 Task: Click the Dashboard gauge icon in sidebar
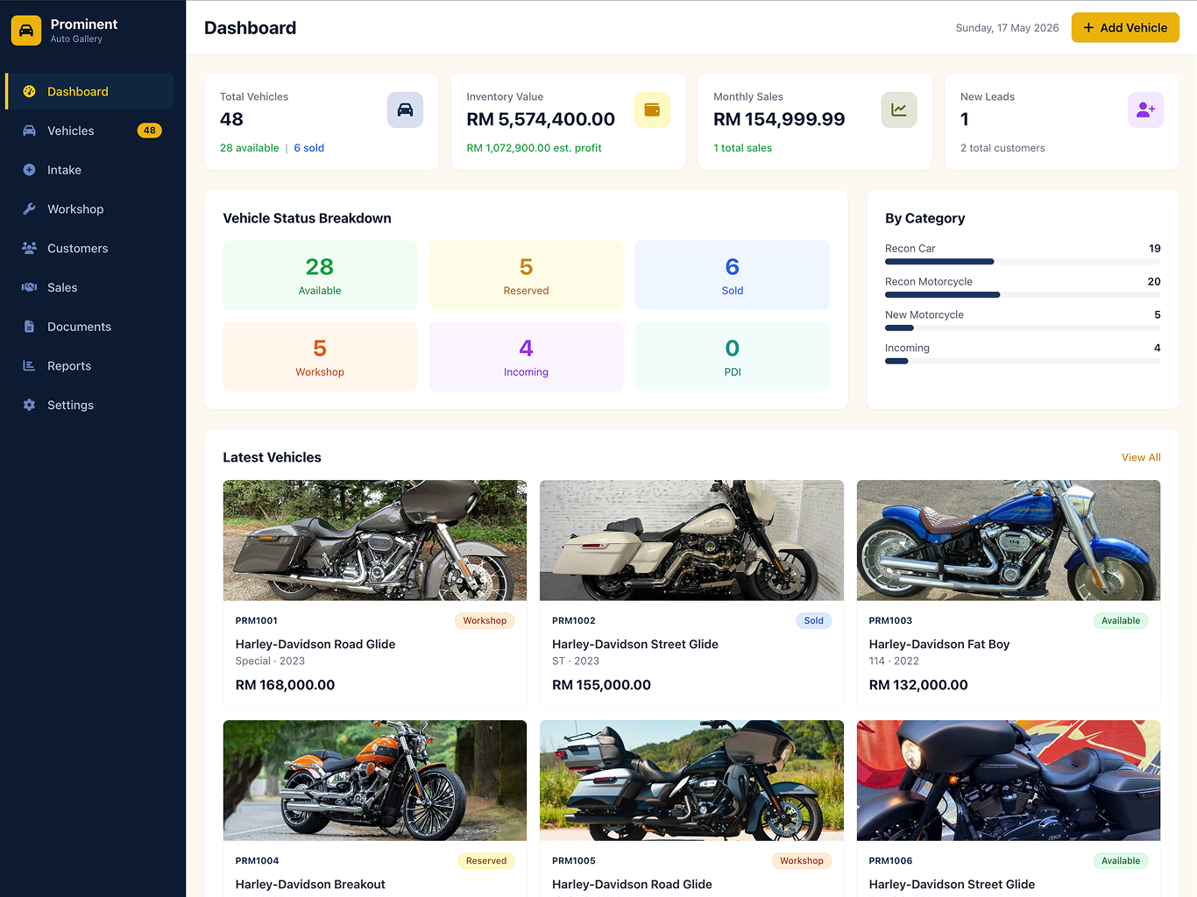(x=29, y=91)
